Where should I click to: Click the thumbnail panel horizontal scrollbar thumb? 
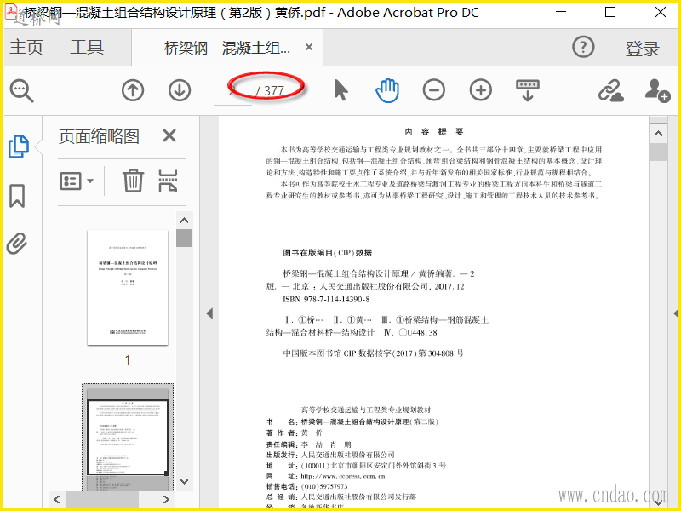pyautogui.click(x=102, y=499)
